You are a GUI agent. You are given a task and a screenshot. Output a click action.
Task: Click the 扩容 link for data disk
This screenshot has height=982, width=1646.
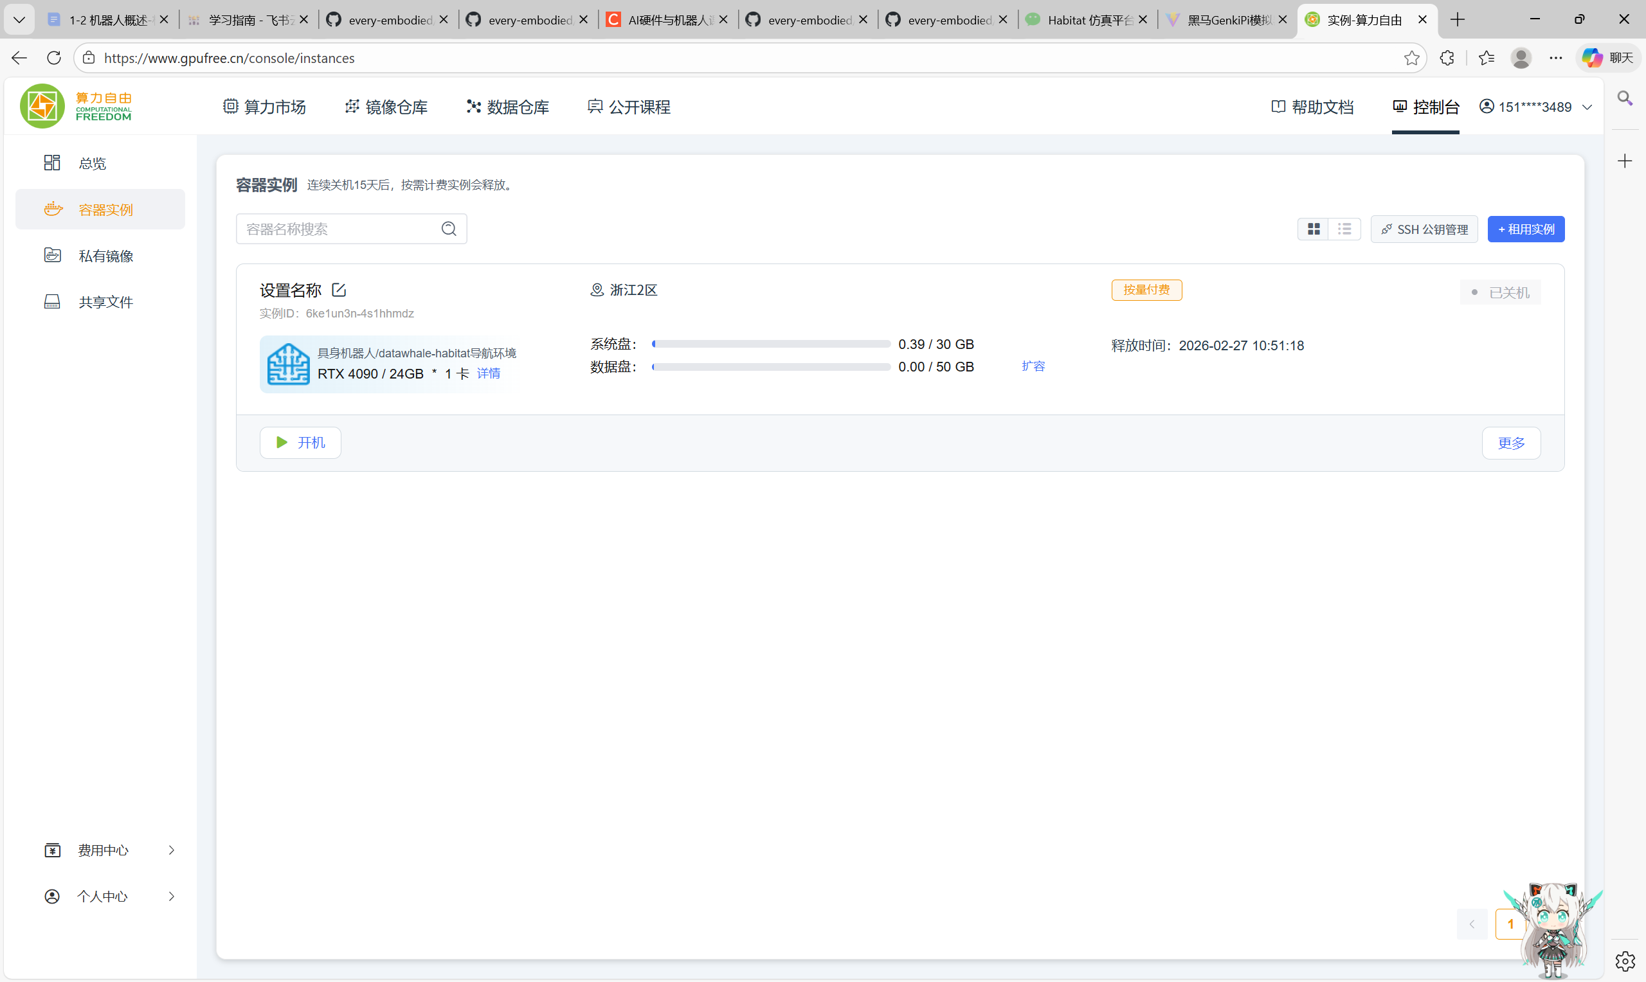click(1033, 366)
